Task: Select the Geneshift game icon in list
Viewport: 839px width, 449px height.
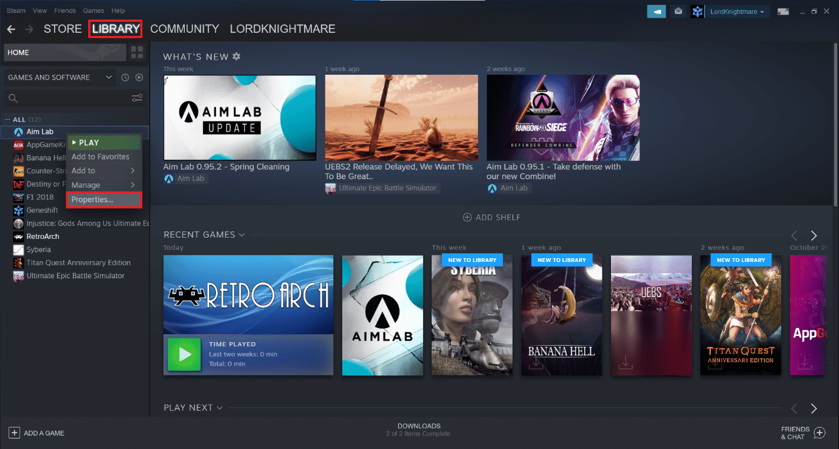Action: pyautogui.click(x=18, y=210)
